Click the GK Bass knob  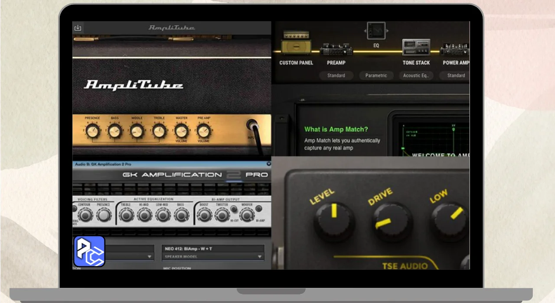click(x=181, y=215)
